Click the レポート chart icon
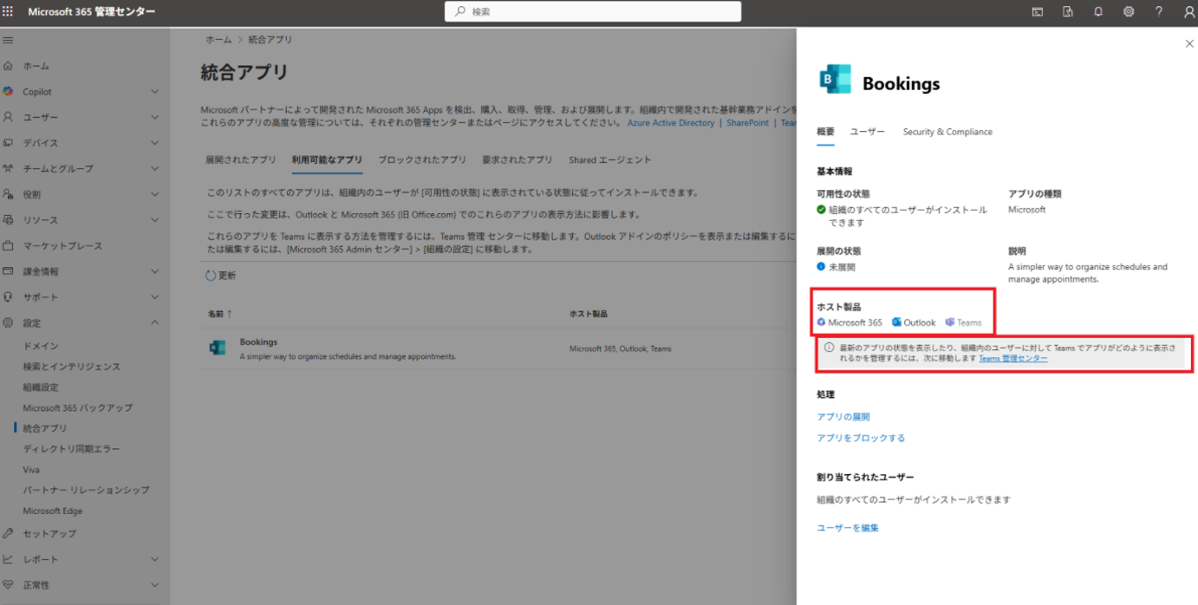Image resolution: width=1198 pixels, height=605 pixels. point(8,559)
